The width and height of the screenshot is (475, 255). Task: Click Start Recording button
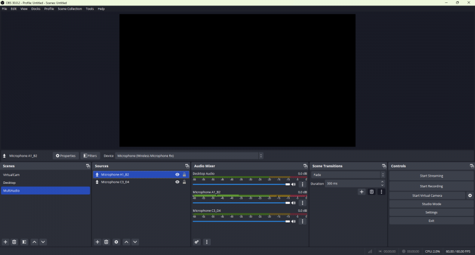432,186
